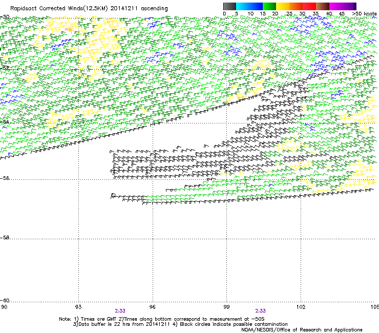Pick the red 30–35 knots color swatch

(309, 6)
